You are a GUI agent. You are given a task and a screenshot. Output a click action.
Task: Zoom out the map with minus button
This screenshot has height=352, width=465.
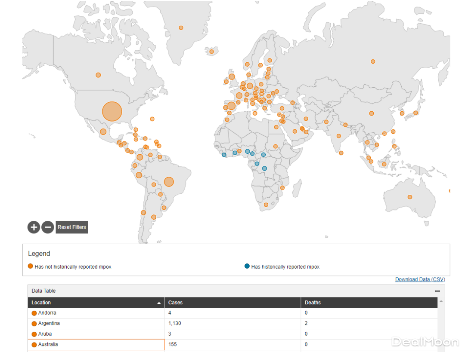coord(48,227)
